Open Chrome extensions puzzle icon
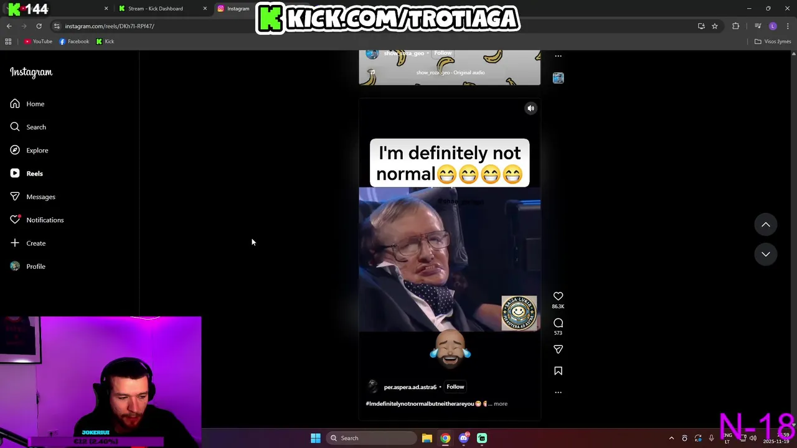This screenshot has height=448, width=797. tap(736, 26)
